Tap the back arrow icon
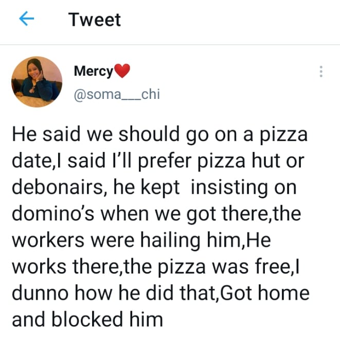This screenshot has height=340, width=340. (26, 20)
